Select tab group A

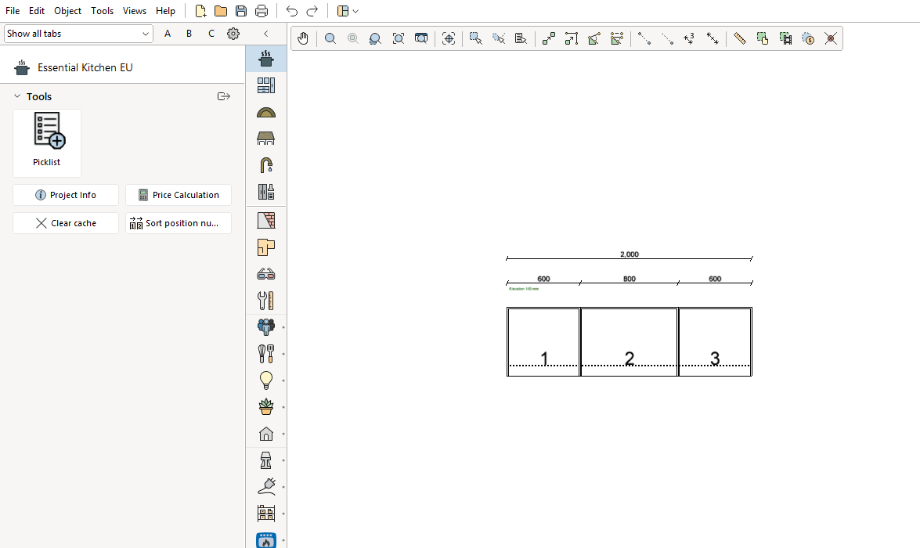[x=168, y=34]
